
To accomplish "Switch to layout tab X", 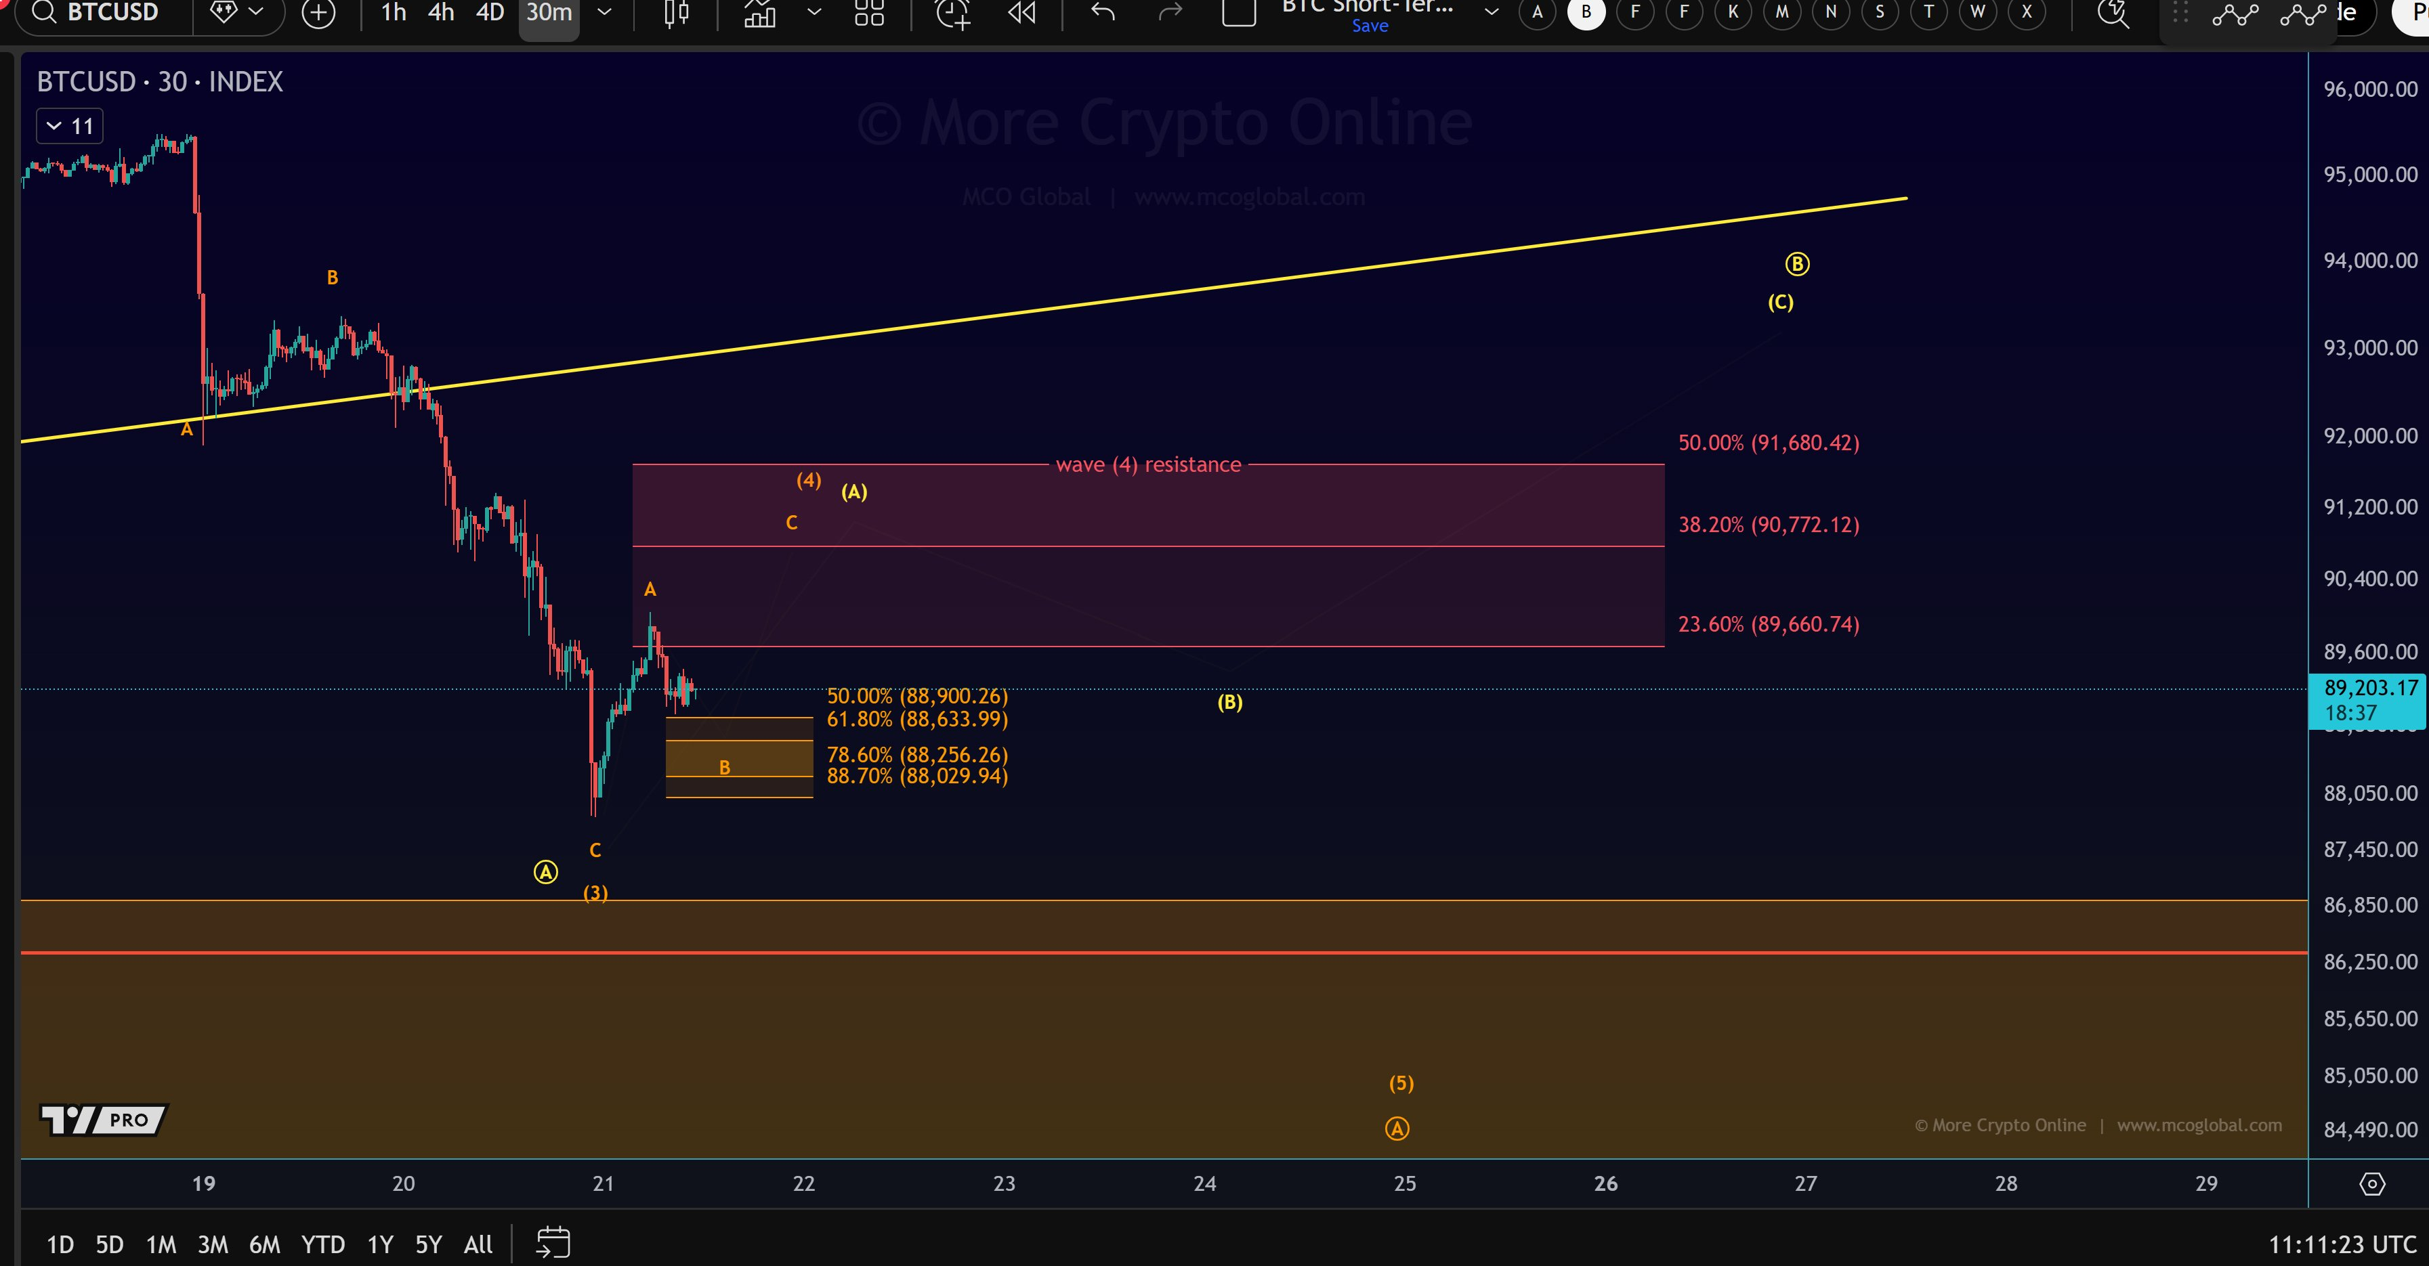I will click(x=2025, y=13).
